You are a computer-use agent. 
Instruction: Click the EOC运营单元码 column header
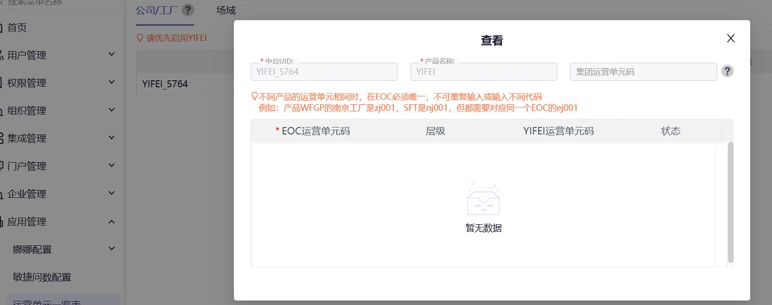[x=313, y=131]
